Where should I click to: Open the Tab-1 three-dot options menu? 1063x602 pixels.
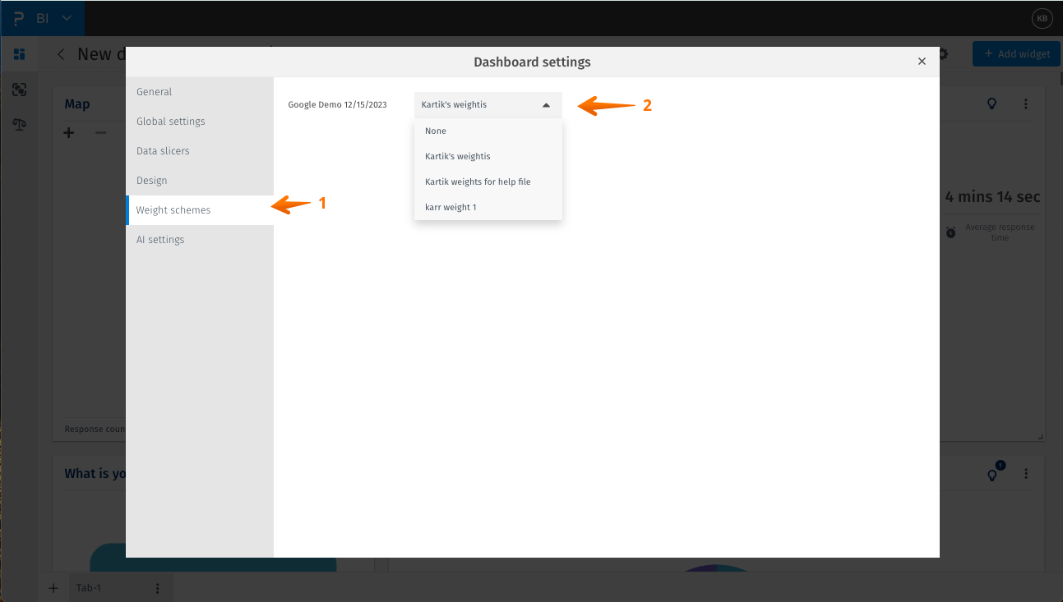tap(158, 588)
